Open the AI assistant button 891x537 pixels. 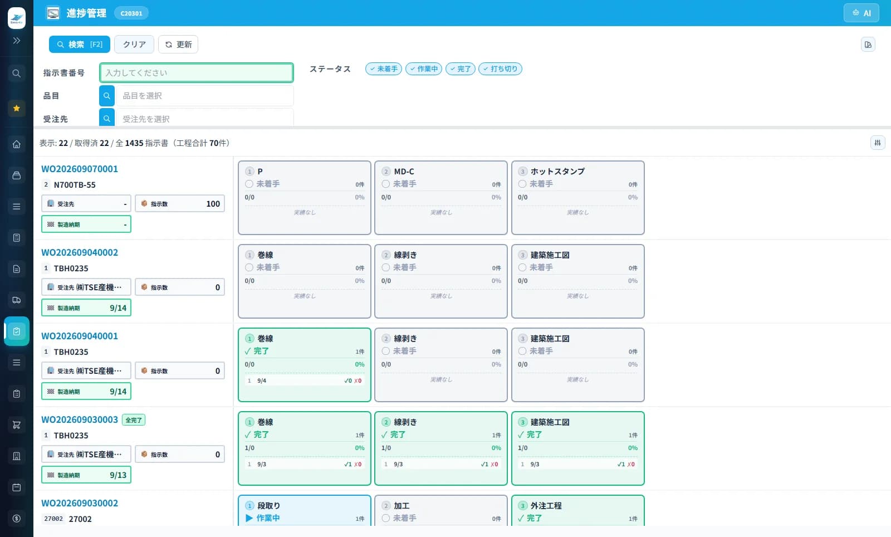pyautogui.click(x=861, y=13)
